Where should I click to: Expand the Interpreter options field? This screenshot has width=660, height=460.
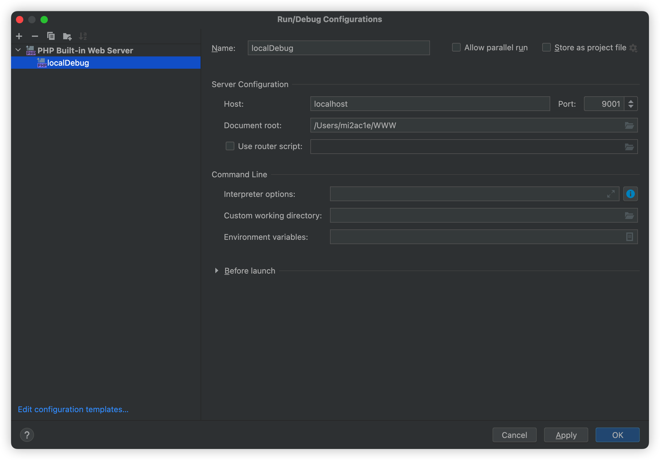click(x=611, y=194)
